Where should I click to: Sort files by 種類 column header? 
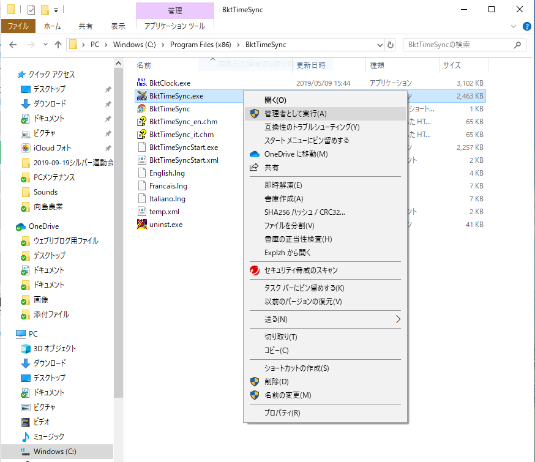pyautogui.click(x=377, y=65)
